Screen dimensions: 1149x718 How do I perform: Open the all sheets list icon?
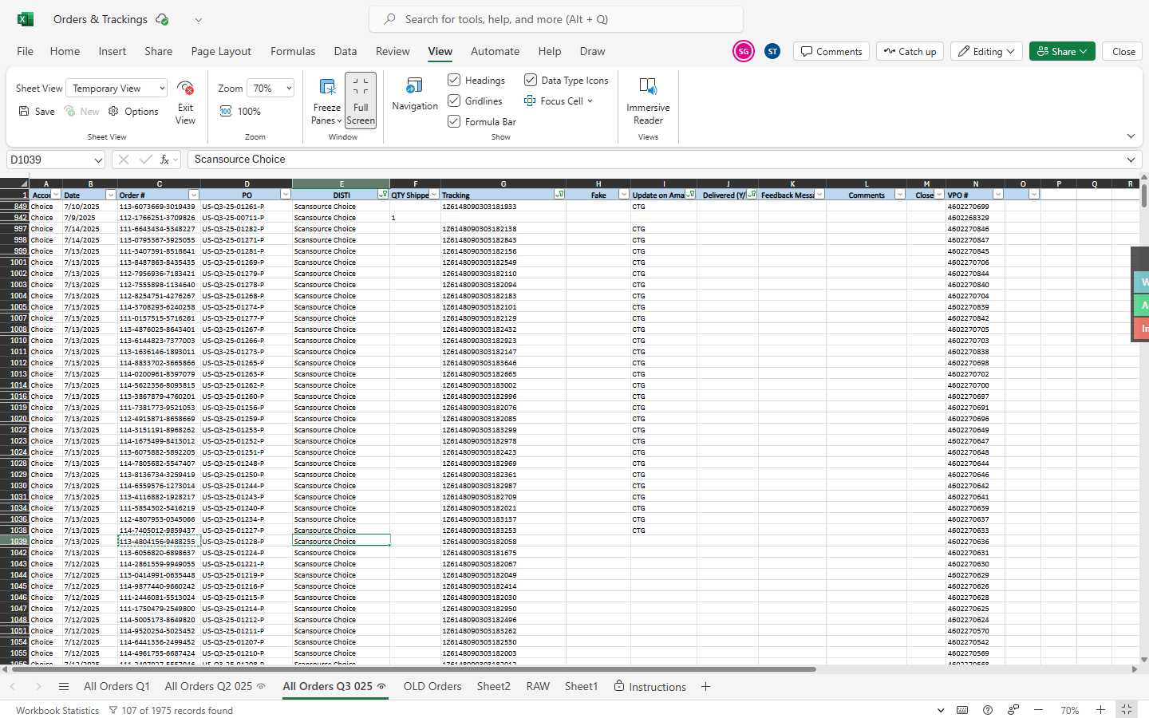(x=64, y=687)
